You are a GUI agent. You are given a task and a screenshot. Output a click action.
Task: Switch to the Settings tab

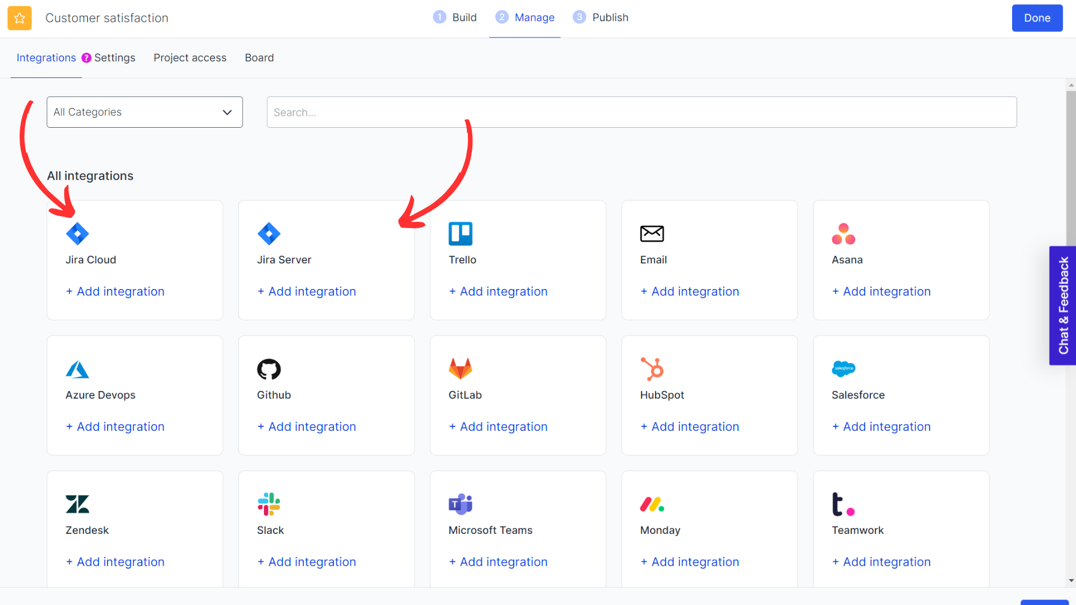point(114,58)
